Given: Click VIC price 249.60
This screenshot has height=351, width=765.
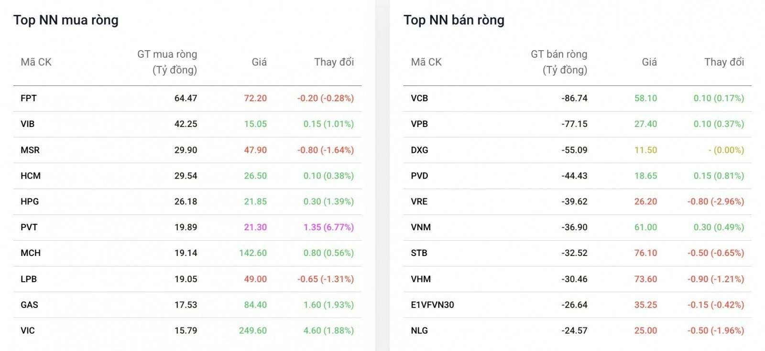Looking at the screenshot, I should (253, 330).
